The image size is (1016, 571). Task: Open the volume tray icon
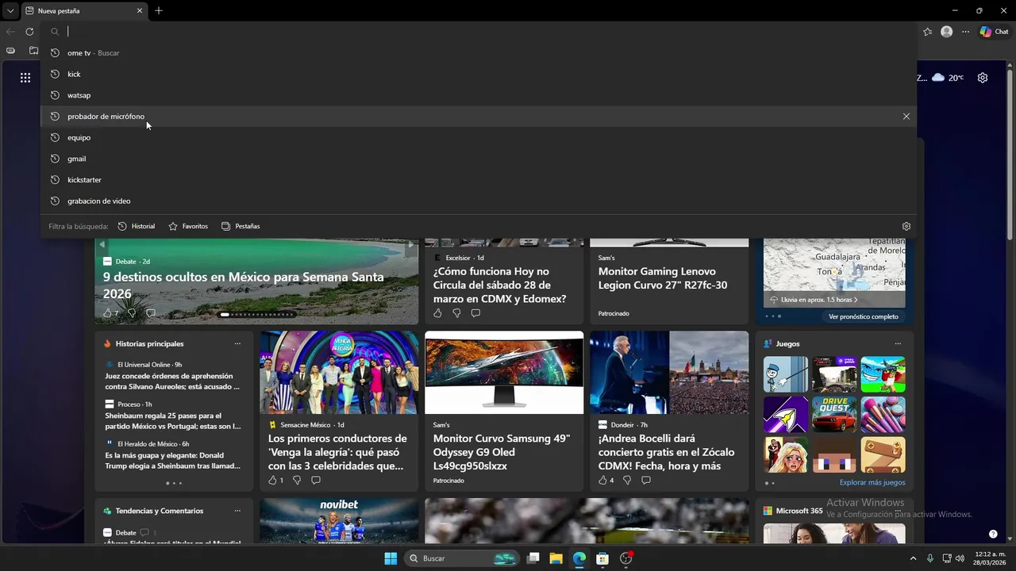point(960,558)
